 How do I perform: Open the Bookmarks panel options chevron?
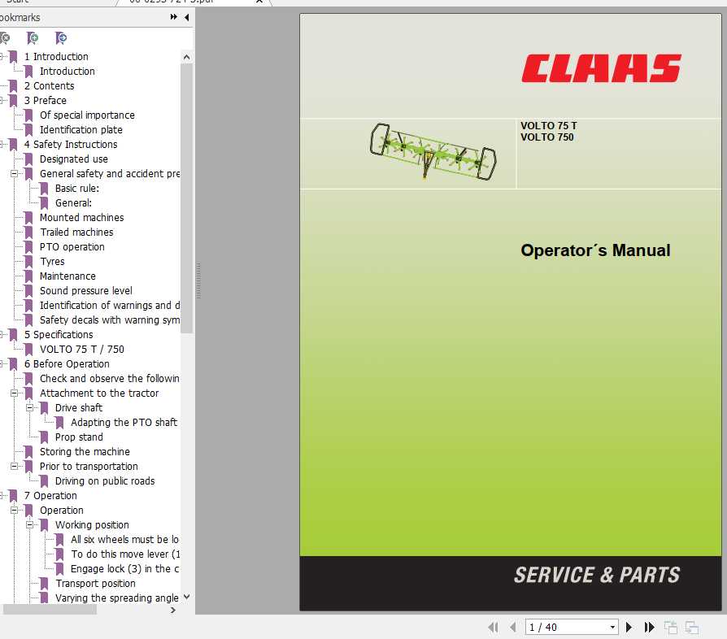(x=172, y=16)
